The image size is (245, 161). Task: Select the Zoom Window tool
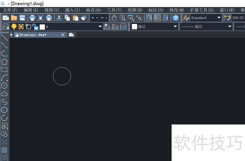pos(131,18)
